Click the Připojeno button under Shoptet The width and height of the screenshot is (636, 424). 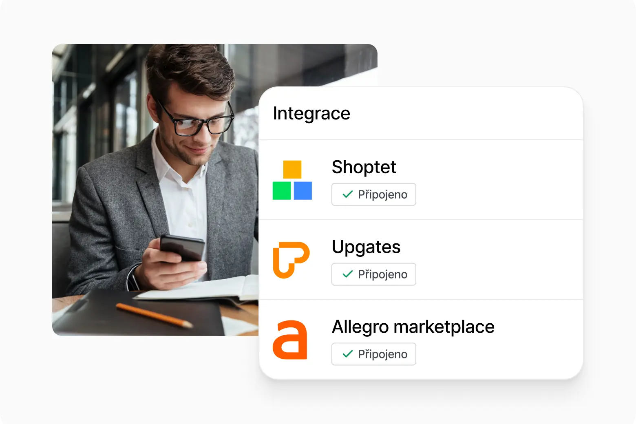pyautogui.click(x=374, y=194)
